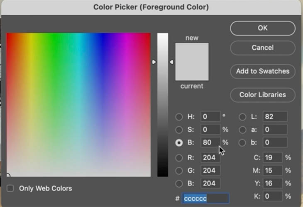Select the H hue radio button

pos(179,117)
